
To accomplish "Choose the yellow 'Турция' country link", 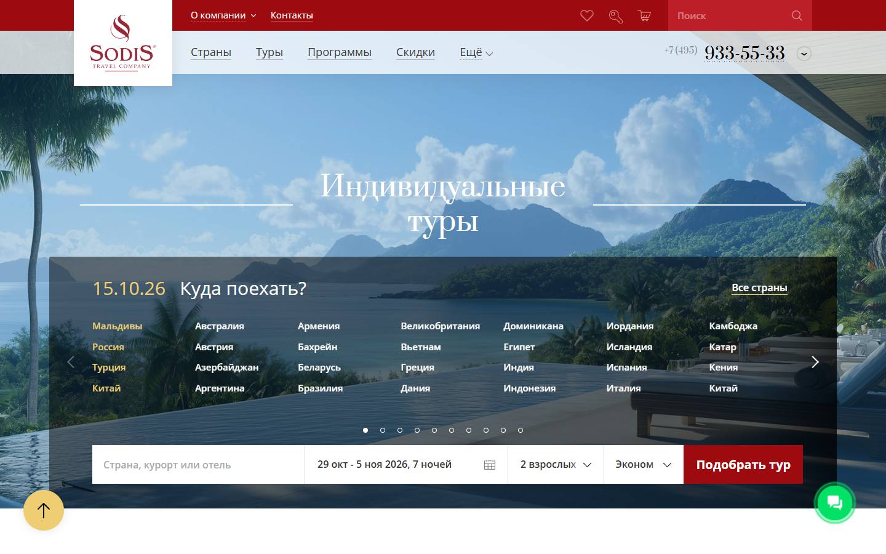I will (109, 367).
